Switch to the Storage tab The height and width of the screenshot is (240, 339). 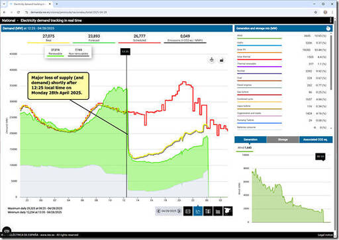point(283,140)
